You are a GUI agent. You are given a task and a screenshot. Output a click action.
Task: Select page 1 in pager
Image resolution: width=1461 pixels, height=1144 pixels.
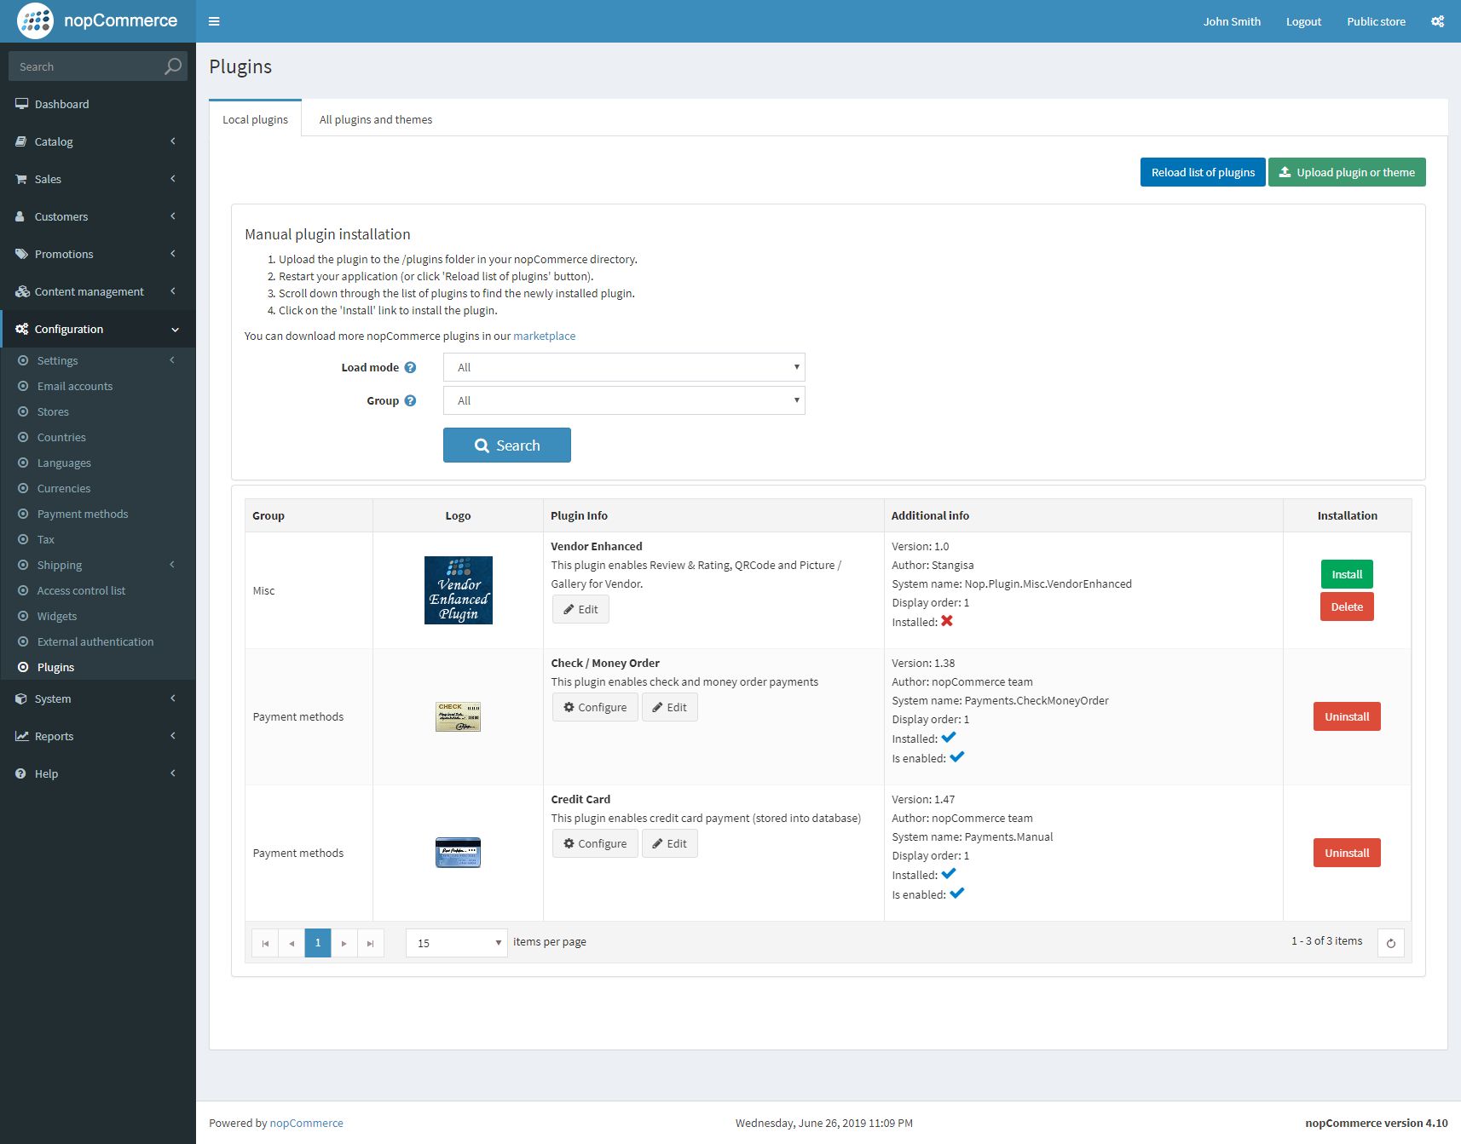[318, 943]
